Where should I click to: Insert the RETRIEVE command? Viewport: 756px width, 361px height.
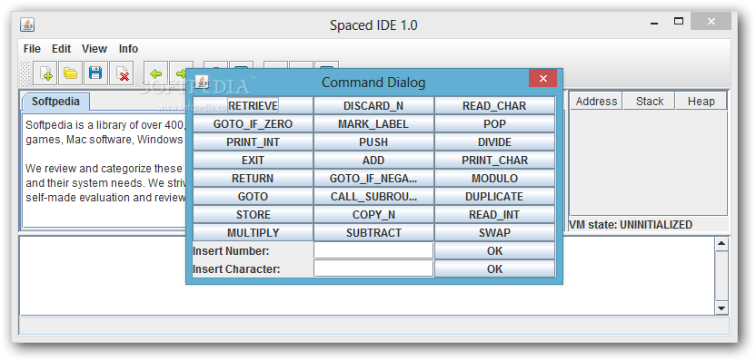[254, 105]
